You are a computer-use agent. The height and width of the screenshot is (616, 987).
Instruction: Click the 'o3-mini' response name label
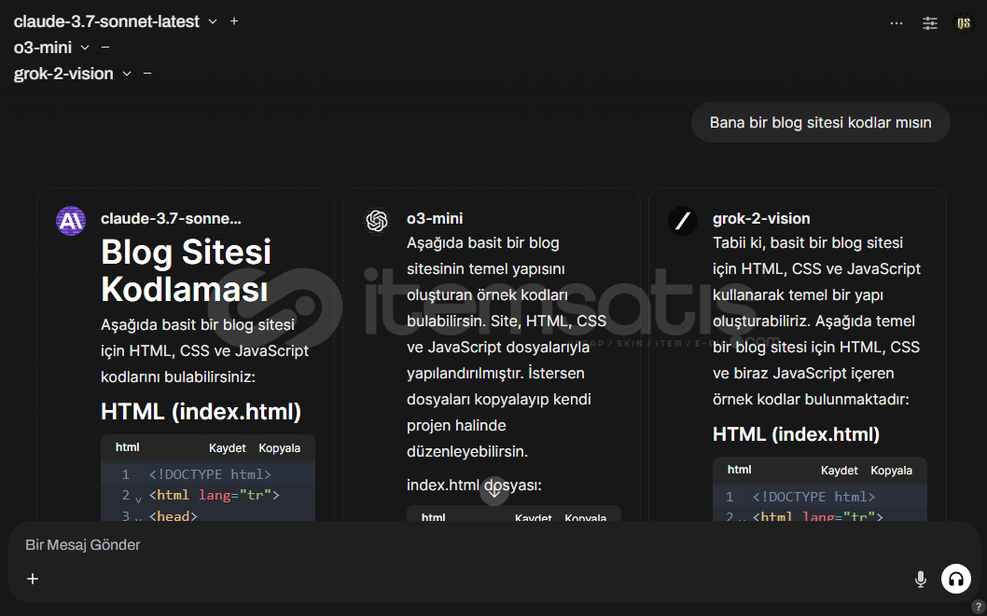[435, 219]
